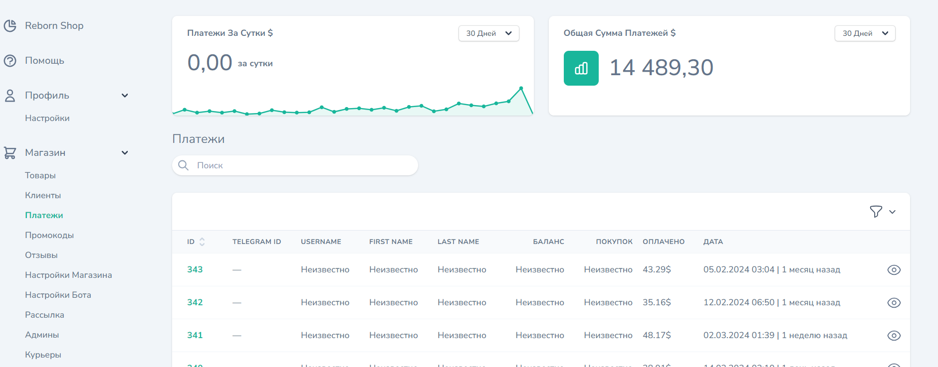Open Reborn Shop in the sidebar
Screen dimensions: 938x367
pyautogui.click(x=54, y=25)
